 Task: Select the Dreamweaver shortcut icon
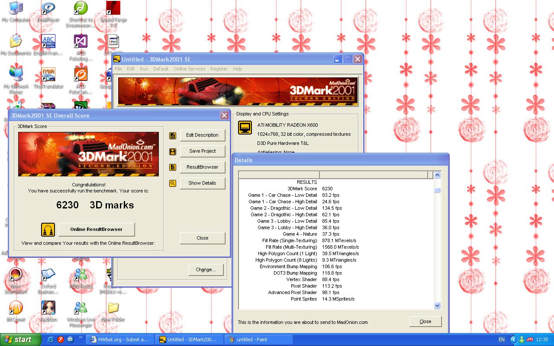[81, 14]
